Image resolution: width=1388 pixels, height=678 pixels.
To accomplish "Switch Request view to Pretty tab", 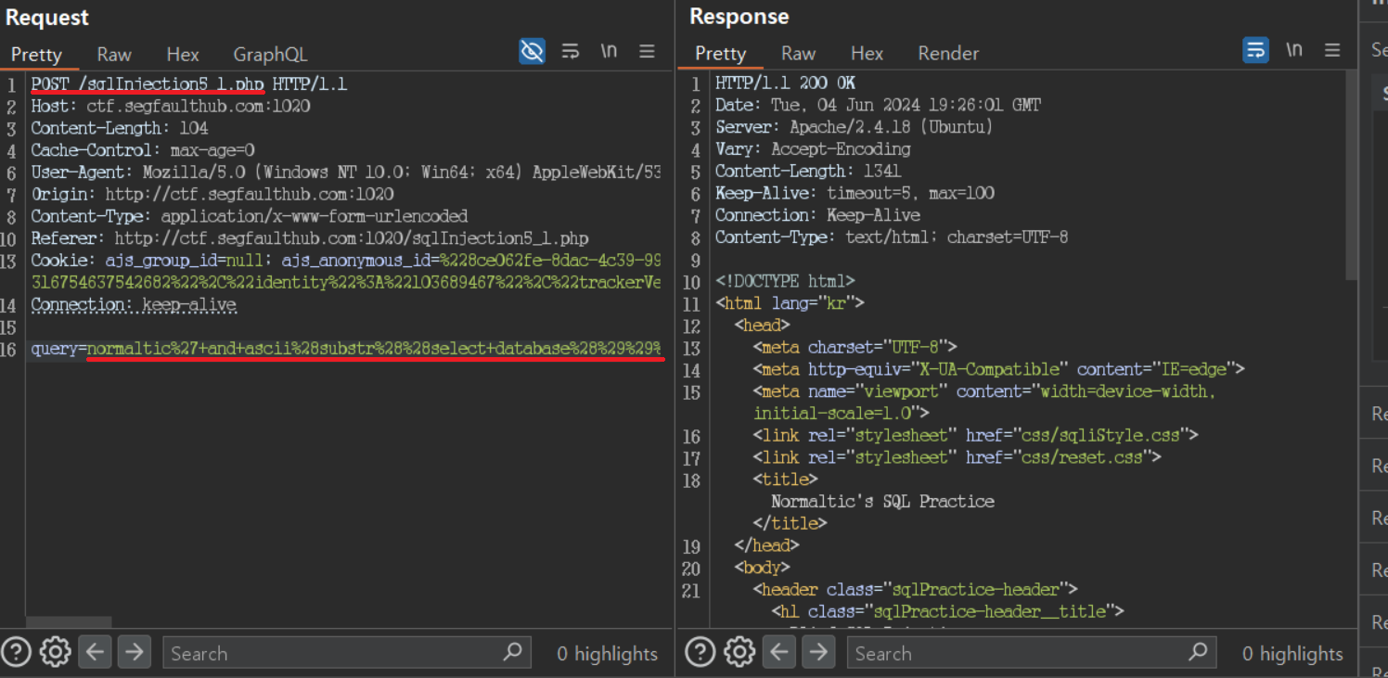I will (36, 55).
